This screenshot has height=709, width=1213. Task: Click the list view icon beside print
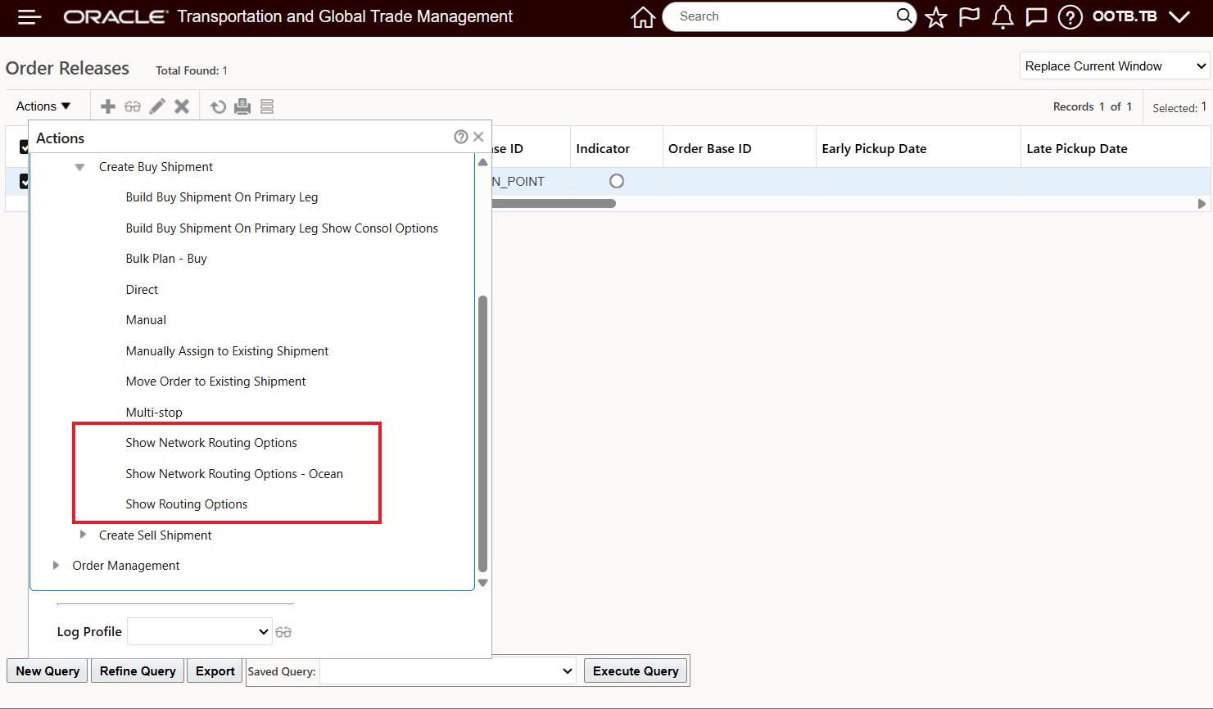coord(266,106)
